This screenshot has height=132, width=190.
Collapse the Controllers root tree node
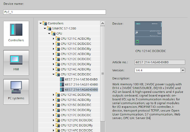click(x=41, y=23)
